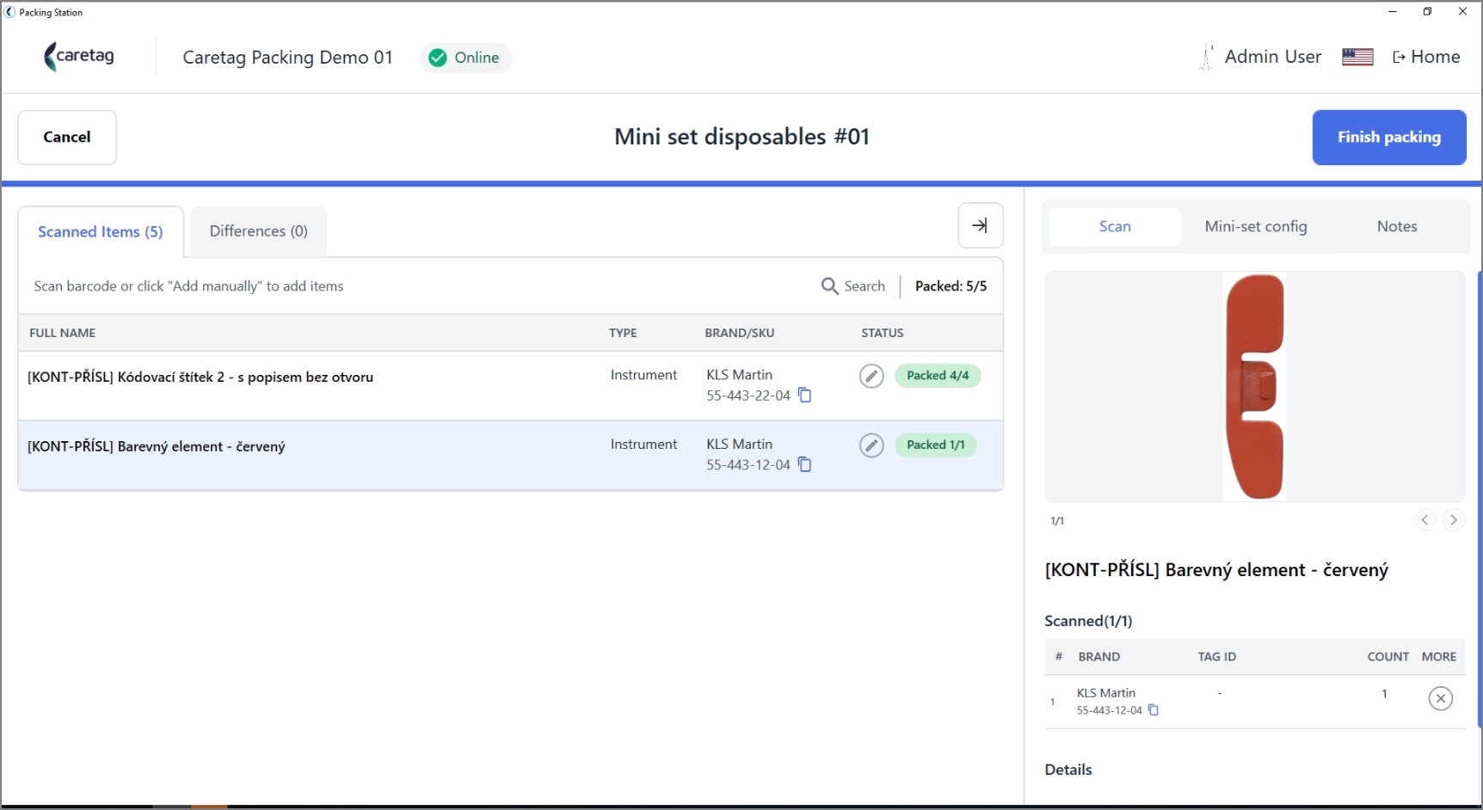Copy SKU in the Scanned details panel
Screen dimensions: 1483x810
pyautogui.click(x=1154, y=710)
